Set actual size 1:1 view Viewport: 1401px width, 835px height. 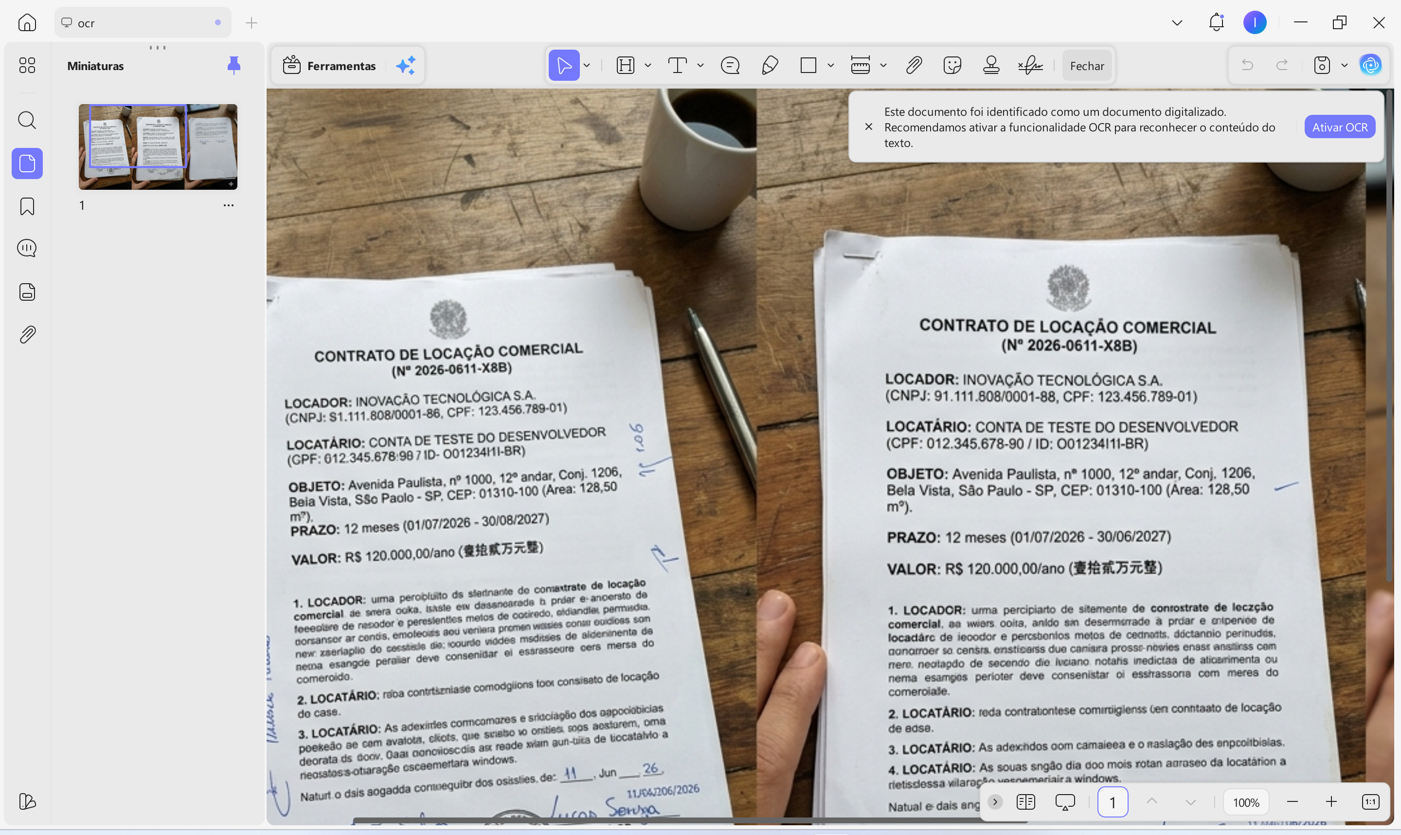pos(1371,802)
